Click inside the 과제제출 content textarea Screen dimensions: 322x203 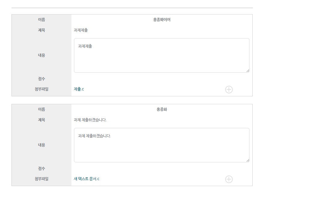162,55
